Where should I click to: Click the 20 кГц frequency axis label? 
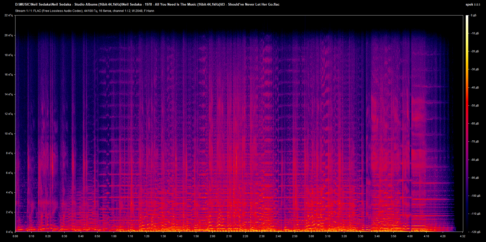8,35
